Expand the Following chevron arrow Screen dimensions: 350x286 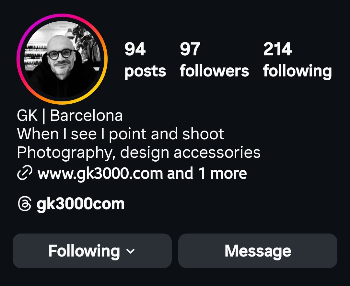(130, 251)
